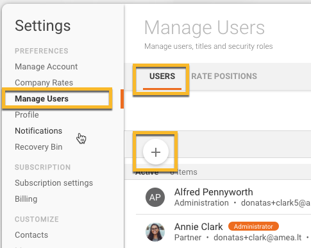The width and height of the screenshot is (311, 248).
Task: Switch to the Rate Positions tab
Action: [224, 76]
